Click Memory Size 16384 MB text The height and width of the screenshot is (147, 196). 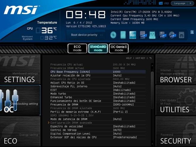point(127,23)
